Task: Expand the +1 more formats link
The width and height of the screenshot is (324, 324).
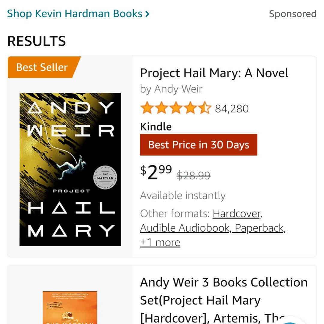Action: tap(160, 242)
